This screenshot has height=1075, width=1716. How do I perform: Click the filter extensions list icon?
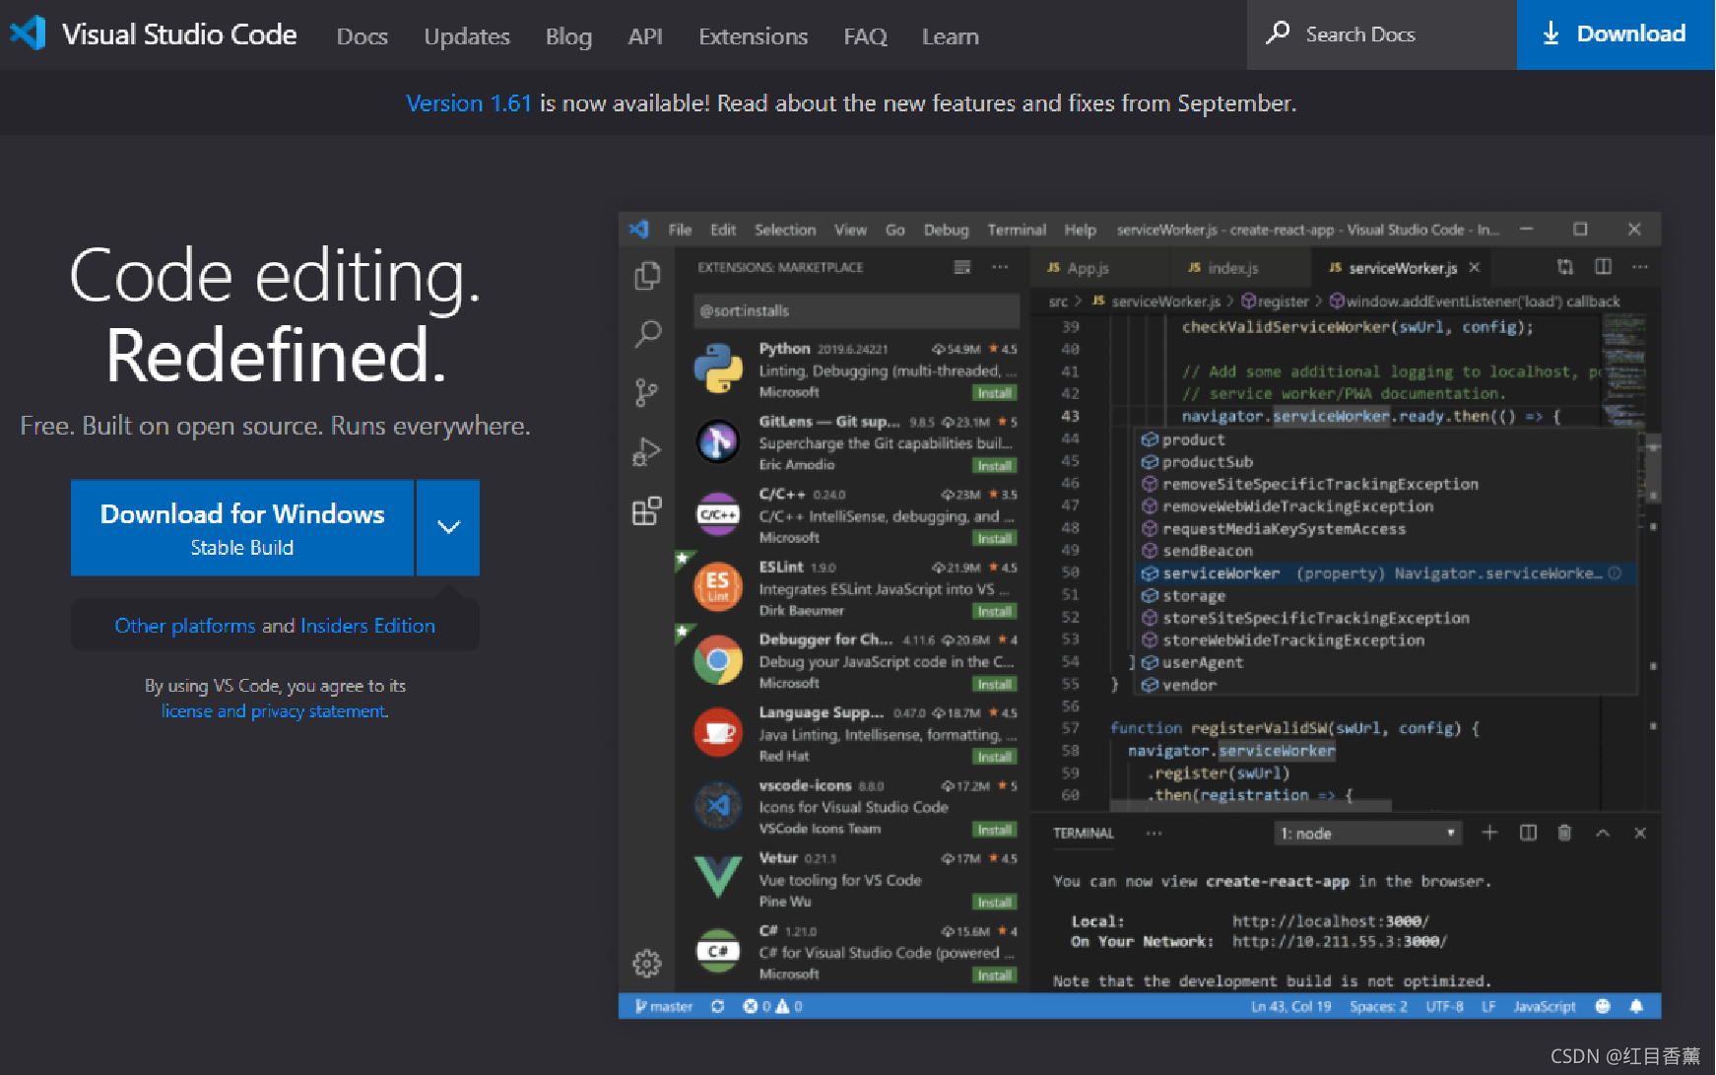click(962, 267)
